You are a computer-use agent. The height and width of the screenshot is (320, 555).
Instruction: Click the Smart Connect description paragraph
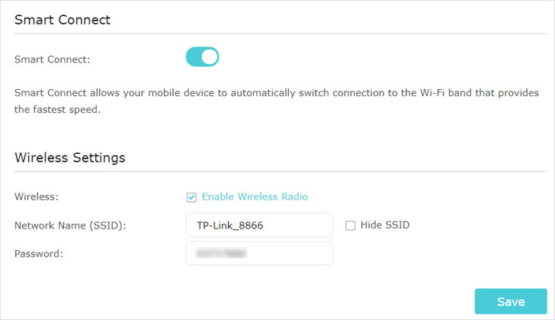(x=277, y=101)
